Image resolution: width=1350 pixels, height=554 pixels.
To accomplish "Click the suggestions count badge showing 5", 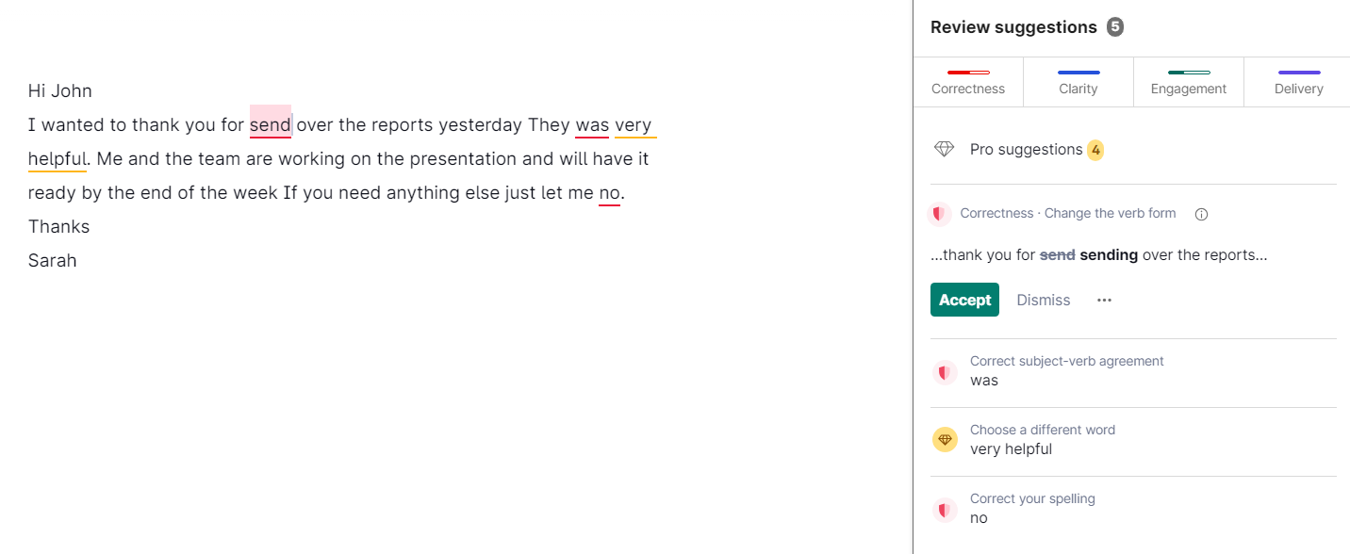I will (x=1115, y=27).
